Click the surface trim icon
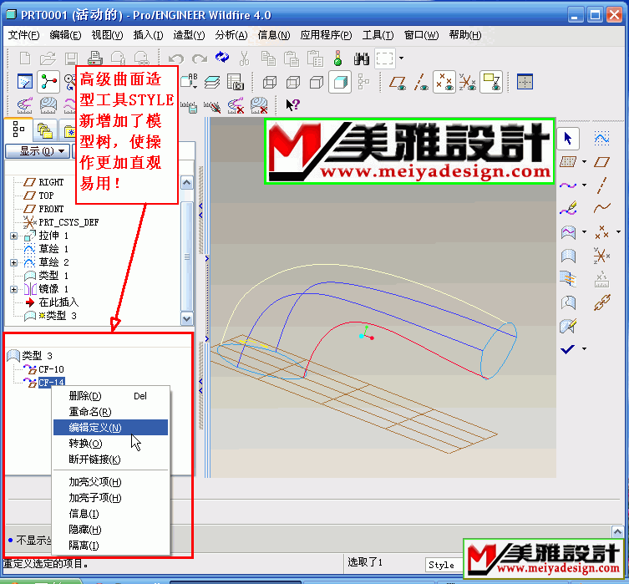This screenshot has height=584, width=629. pos(568,302)
